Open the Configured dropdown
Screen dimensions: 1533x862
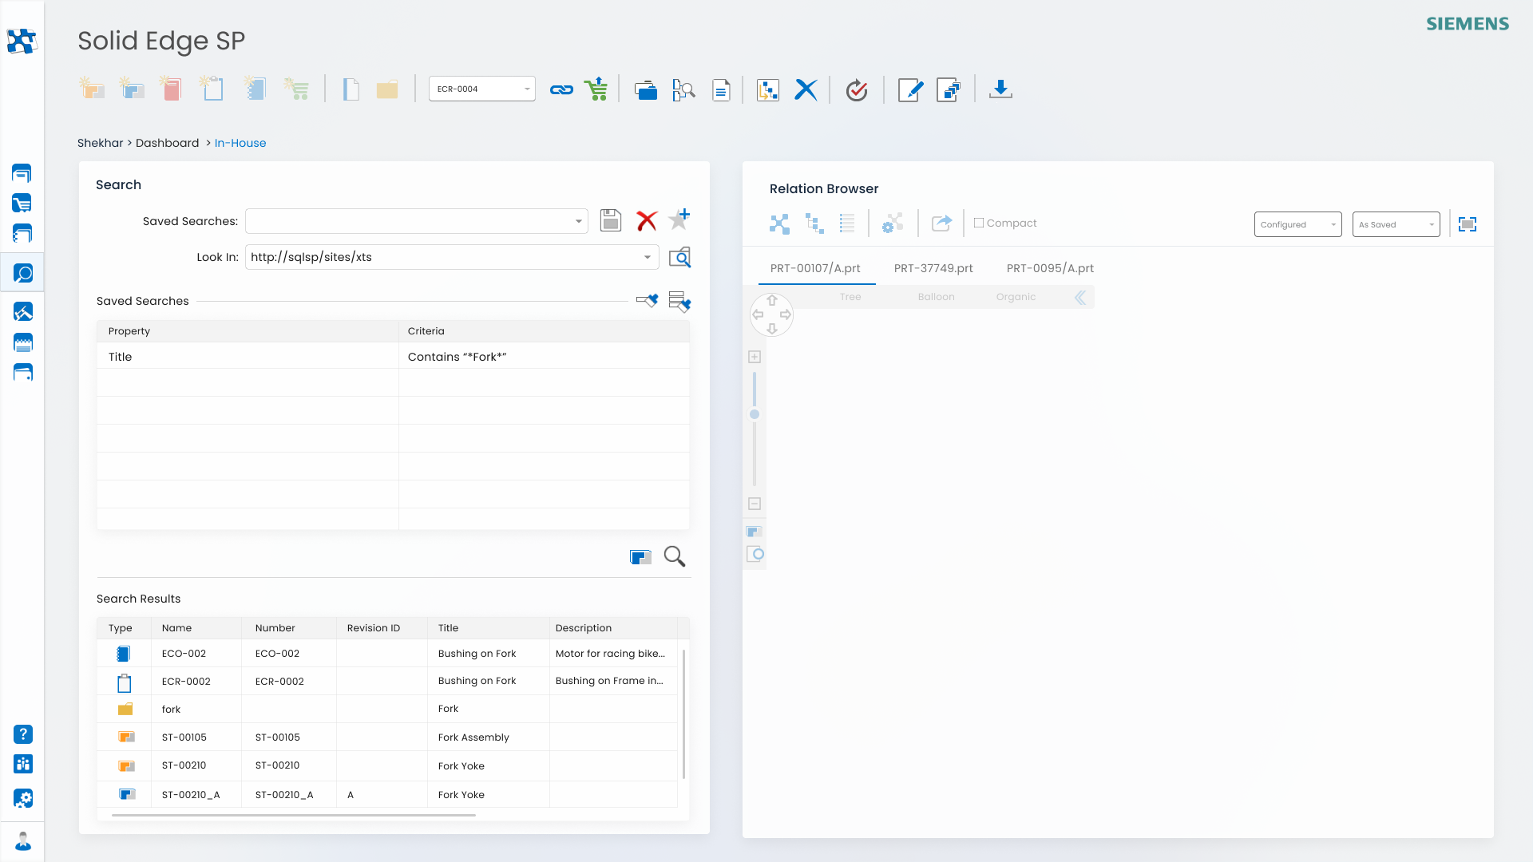tap(1297, 224)
